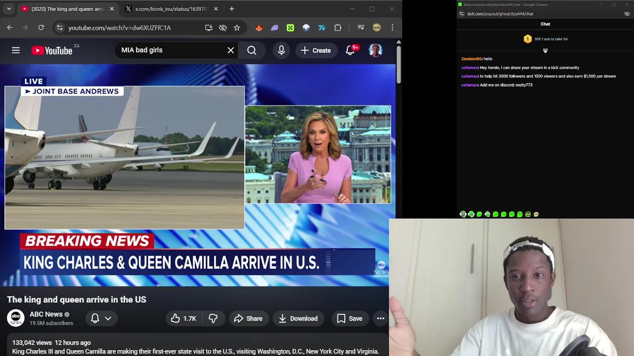Download the video
This screenshot has width=634, height=356.
(298, 318)
